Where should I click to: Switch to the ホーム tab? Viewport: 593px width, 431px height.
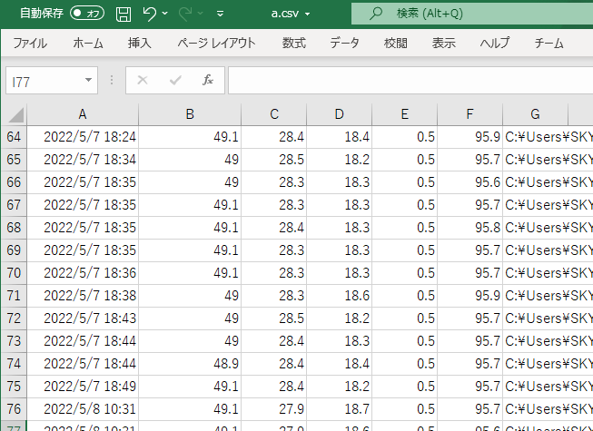(88, 43)
